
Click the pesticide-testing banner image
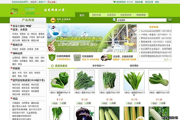click(92, 38)
